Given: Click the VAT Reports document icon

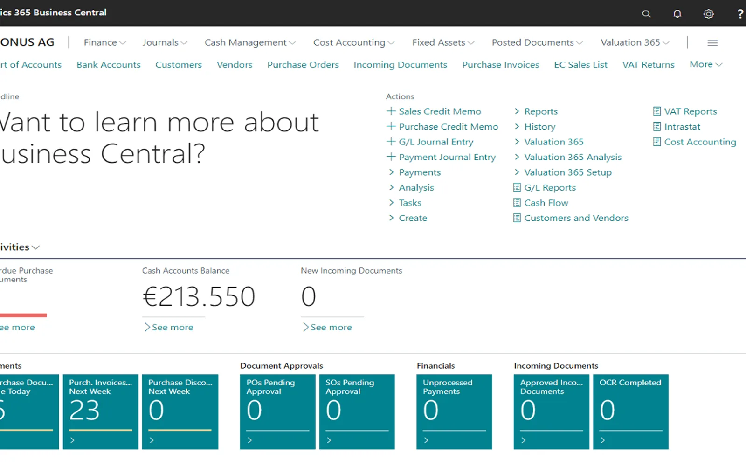Looking at the screenshot, I should click(x=656, y=111).
